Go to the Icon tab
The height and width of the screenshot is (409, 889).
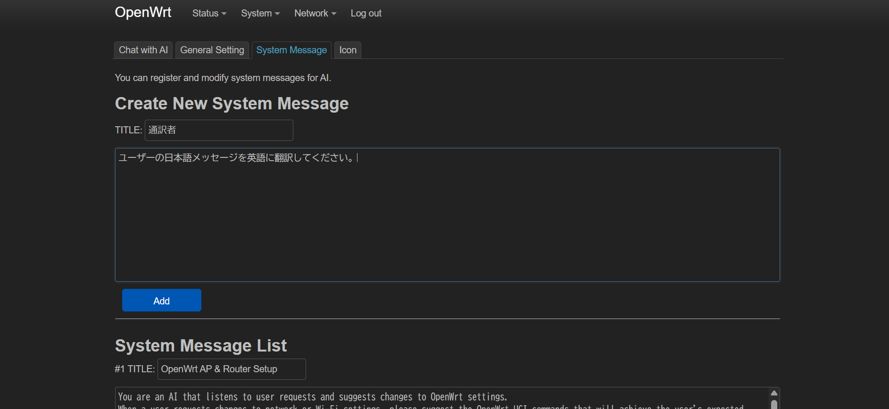[x=348, y=50]
